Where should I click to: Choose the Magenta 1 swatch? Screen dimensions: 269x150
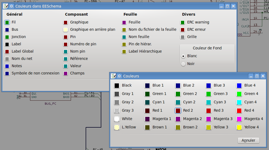[x=147, y=119]
